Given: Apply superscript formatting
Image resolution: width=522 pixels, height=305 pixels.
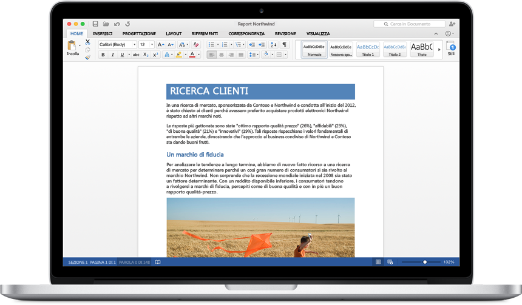Looking at the screenshot, I should 155,55.
